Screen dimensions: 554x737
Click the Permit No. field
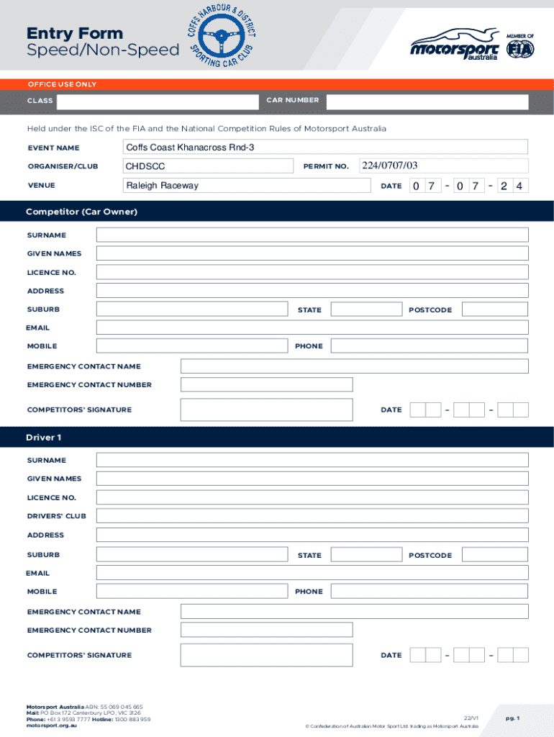[442, 166]
